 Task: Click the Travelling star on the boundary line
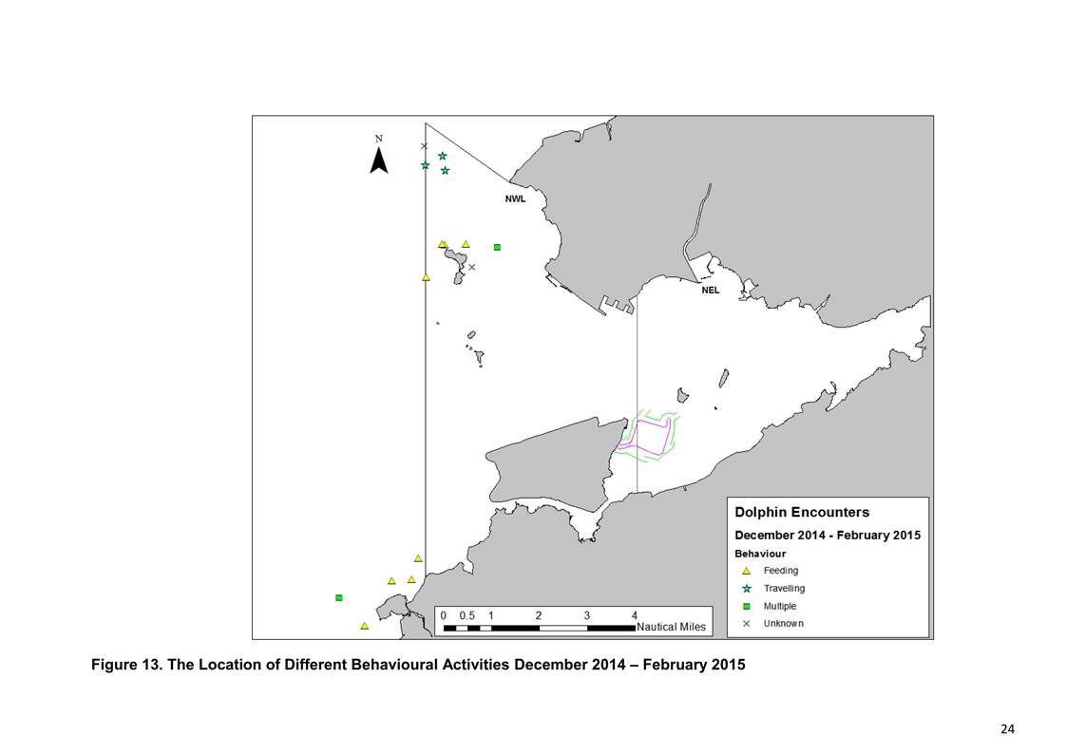click(425, 165)
